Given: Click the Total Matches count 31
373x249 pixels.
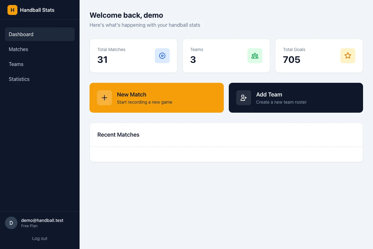Looking at the screenshot, I should click(103, 59).
